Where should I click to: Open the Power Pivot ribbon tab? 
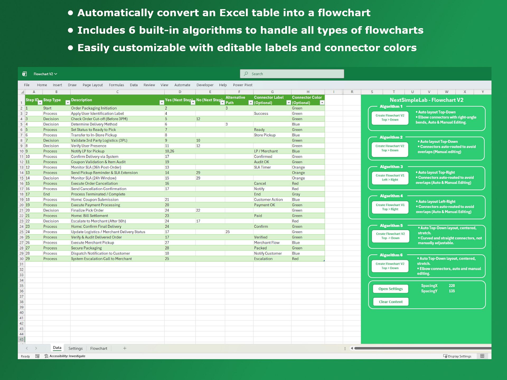(x=243, y=85)
